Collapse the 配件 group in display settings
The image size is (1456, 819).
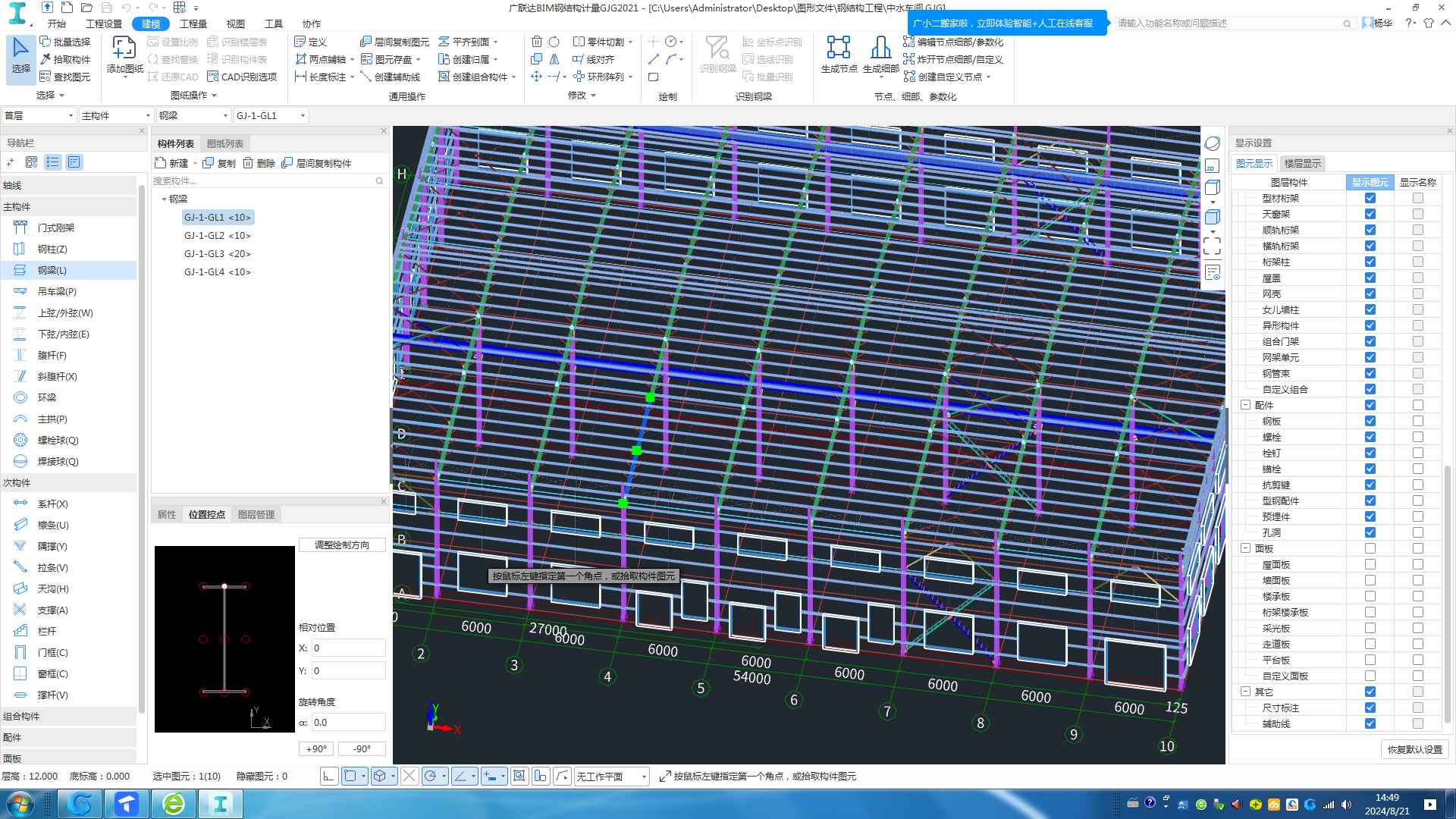[x=1245, y=405]
